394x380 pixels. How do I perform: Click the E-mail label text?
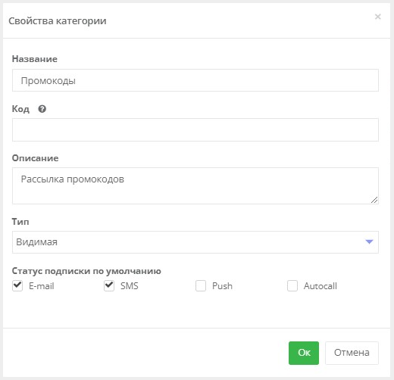point(42,286)
